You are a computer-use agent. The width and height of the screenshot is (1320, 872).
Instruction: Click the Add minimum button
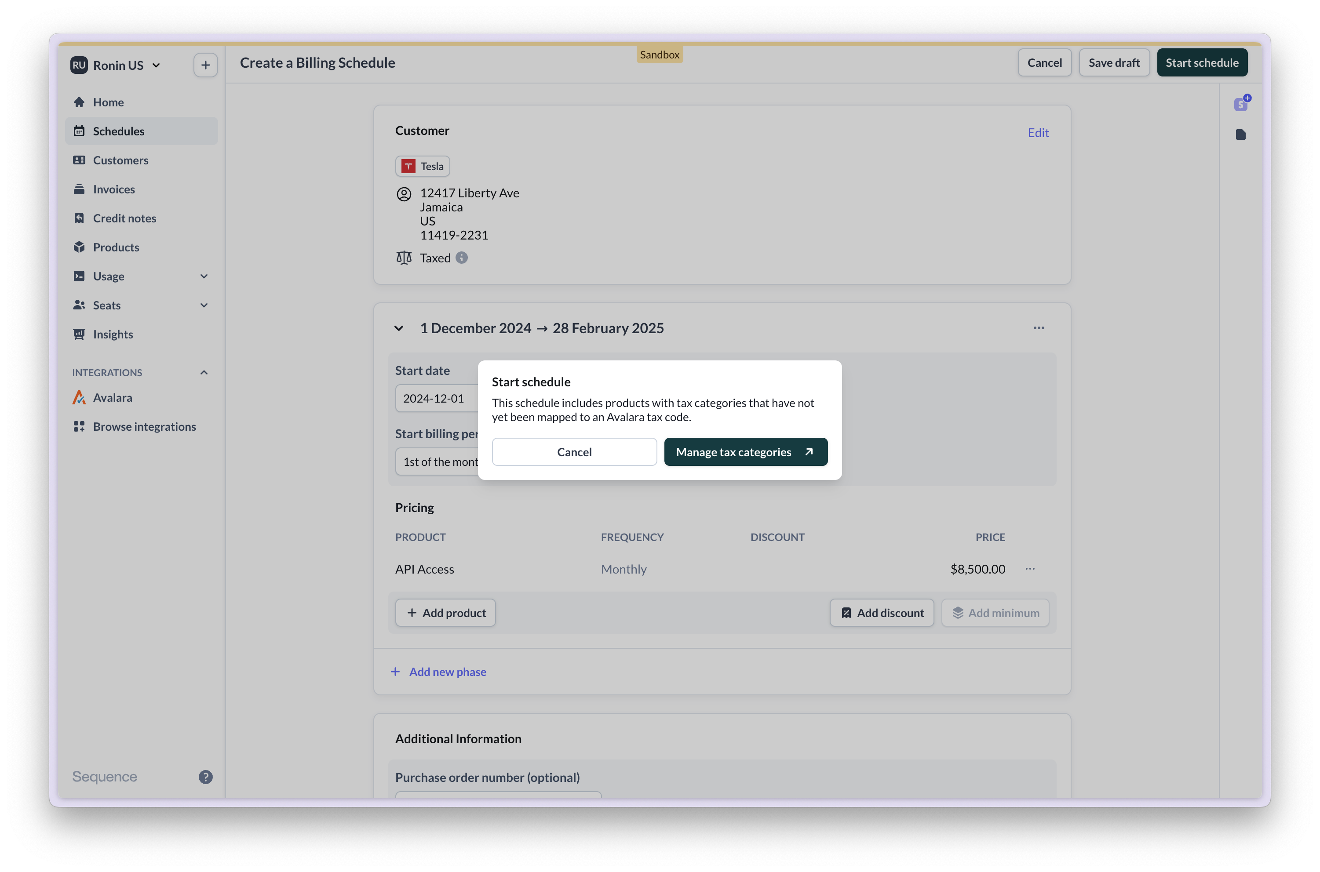click(995, 613)
